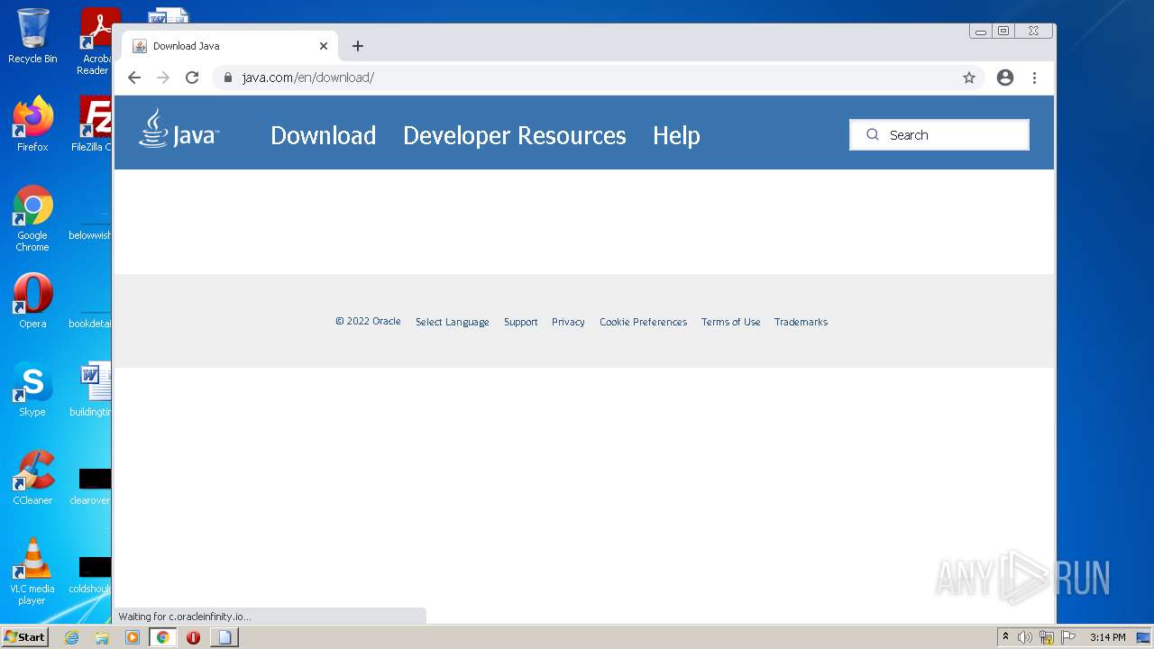Switch to Chrome in the taskbar
Viewport: 1154px width, 649px height.
162,637
